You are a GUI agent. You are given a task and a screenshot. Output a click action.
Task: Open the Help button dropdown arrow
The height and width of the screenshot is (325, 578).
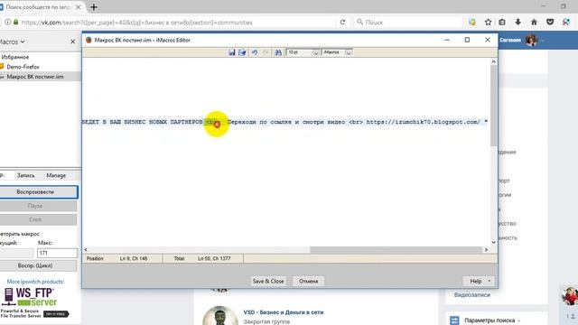(x=489, y=281)
